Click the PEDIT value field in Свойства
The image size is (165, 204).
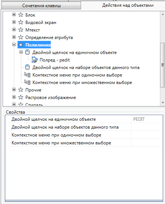[147, 119]
